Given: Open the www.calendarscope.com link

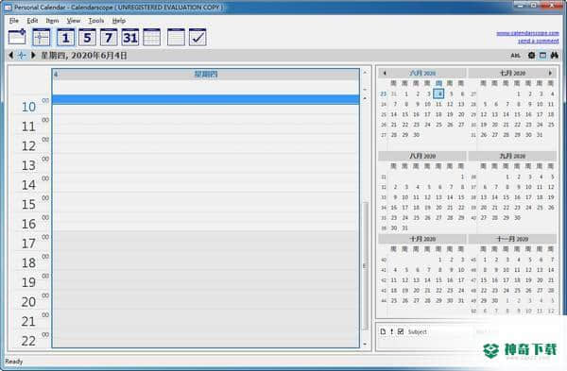Looking at the screenshot, I should coord(527,33).
